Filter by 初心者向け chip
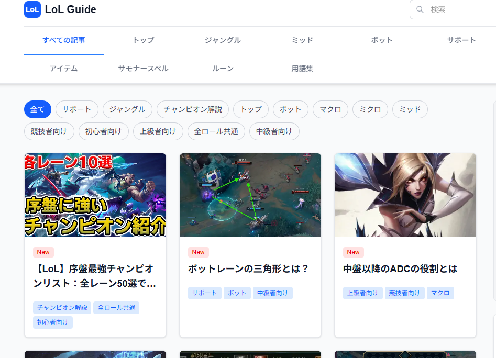496x358 pixels. (103, 131)
